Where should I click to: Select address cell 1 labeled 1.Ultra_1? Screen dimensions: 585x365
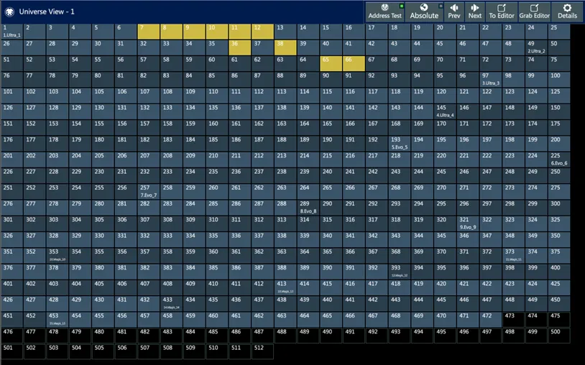pos(12,32)
